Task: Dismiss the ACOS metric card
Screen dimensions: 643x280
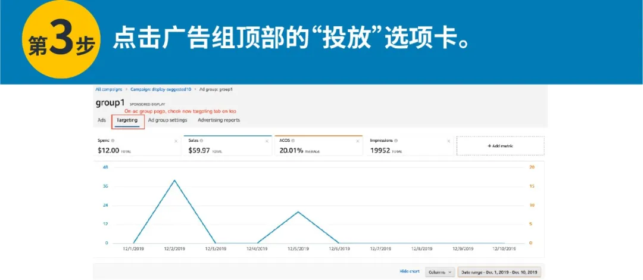Action: point(357,141)
